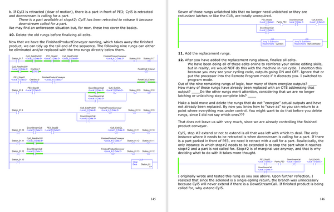
Task: Click the OneShot.1 ONS instruction
Action: 36,72
